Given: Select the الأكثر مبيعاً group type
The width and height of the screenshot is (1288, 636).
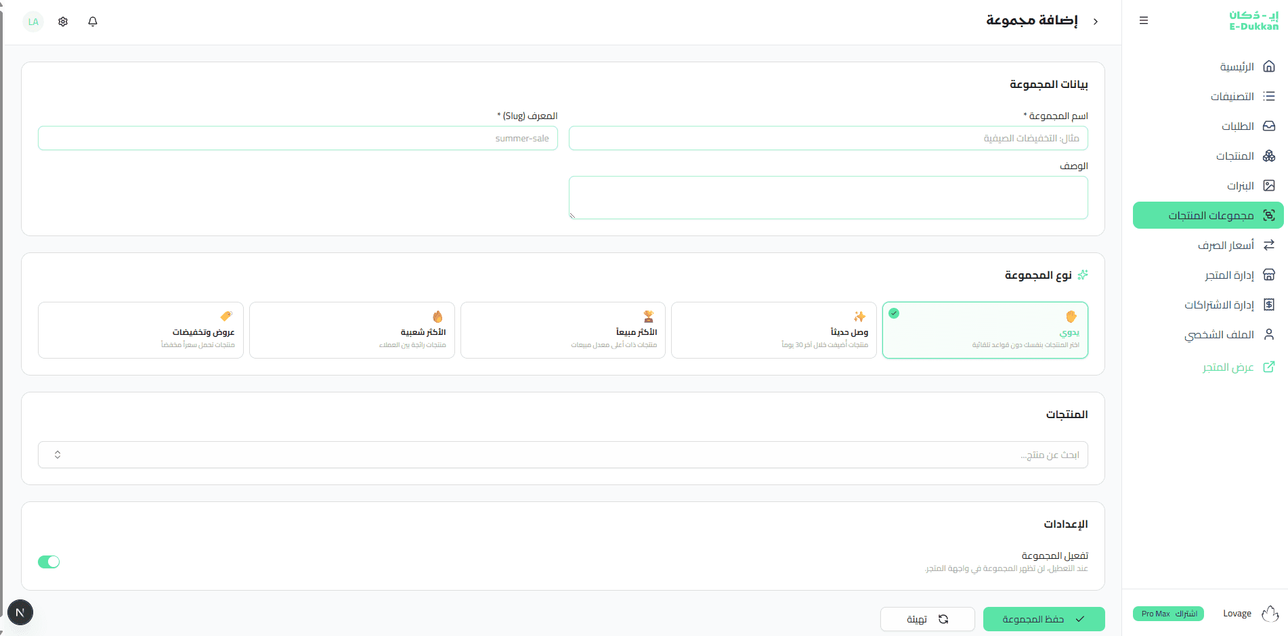Looking at the screenshot, I should pos(563,330).
